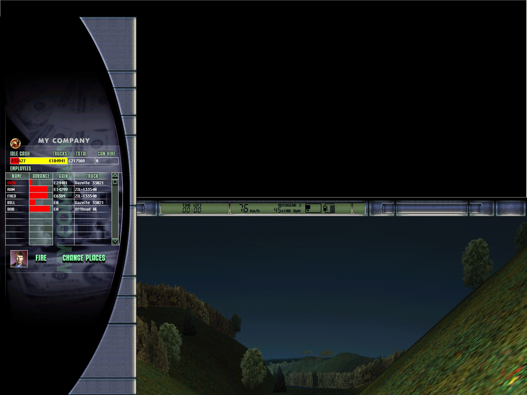Select employee BOB with OffRoad HL

click(11, 209)
